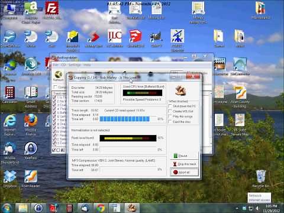284x213 pixels.
Task: Click the Windows Start button
Action: tap(7, 208)
